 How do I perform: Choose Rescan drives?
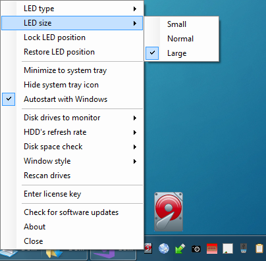(72, 176)
